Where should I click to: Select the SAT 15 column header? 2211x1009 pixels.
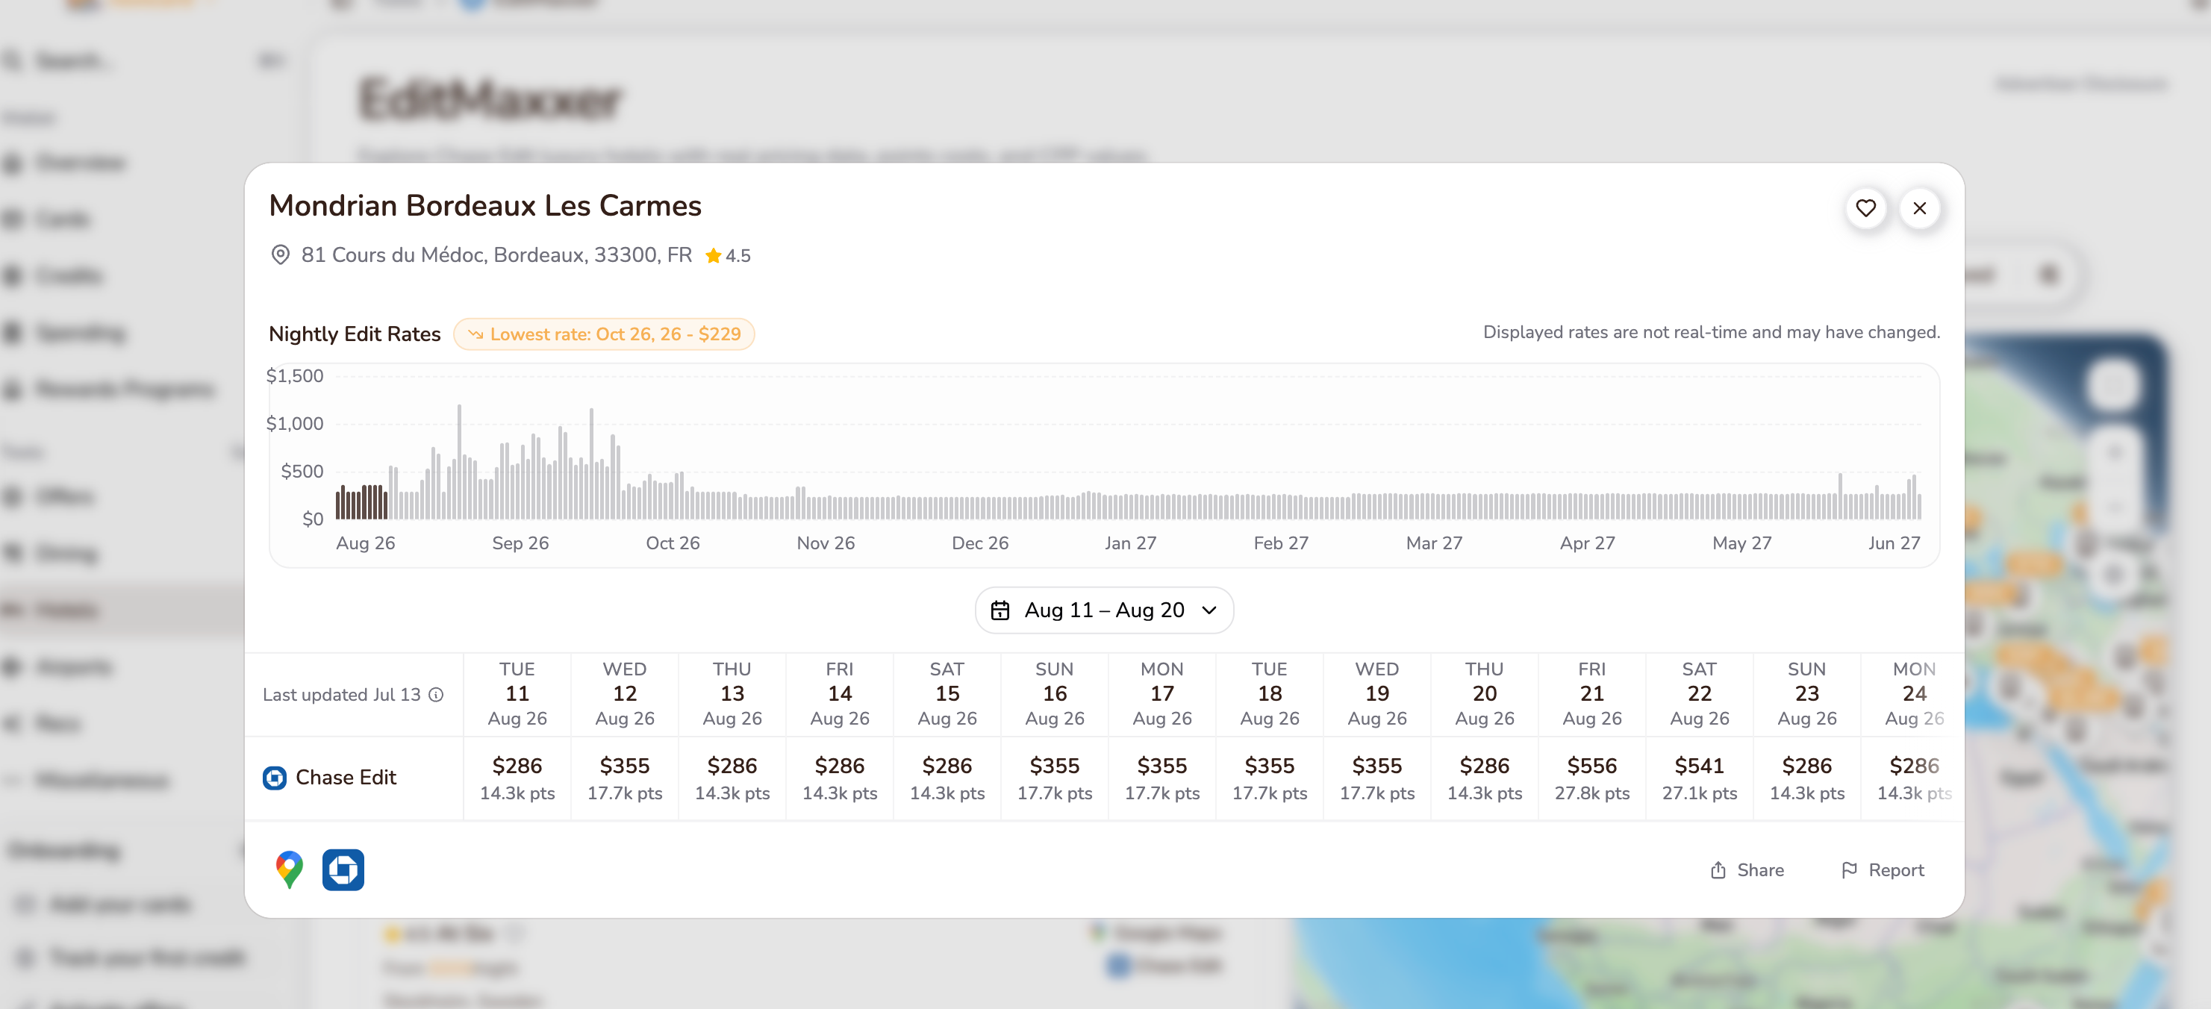(947, 693)
